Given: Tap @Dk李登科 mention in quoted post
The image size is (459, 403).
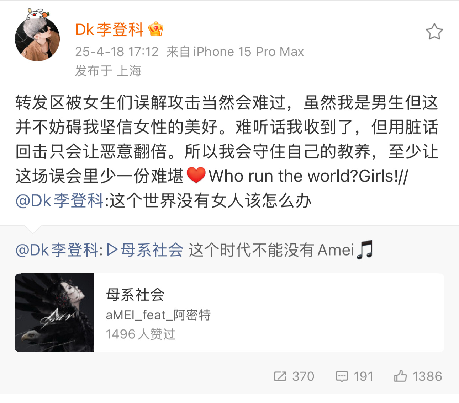Looking at the screenshot, I should (58, 250).
